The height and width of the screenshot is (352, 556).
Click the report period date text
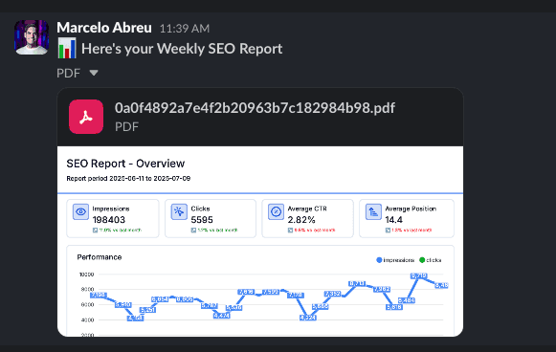128,178
